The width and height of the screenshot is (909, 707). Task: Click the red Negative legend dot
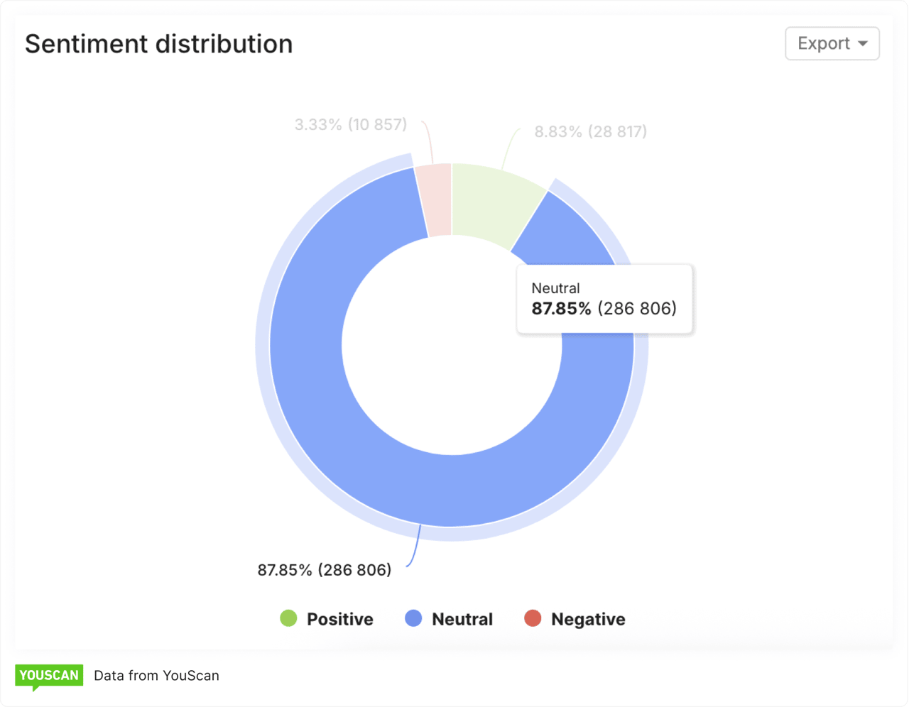[x=533, y=618]
